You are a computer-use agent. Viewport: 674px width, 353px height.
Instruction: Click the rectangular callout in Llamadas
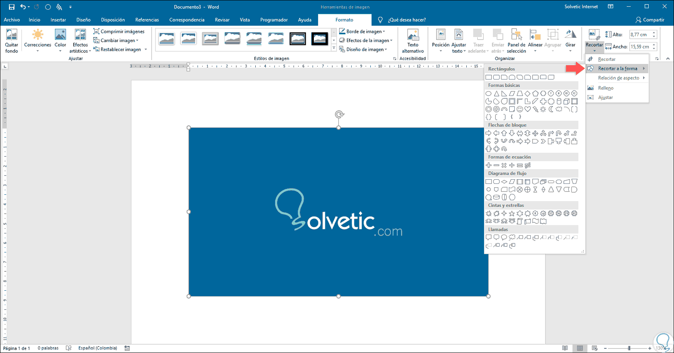click(x=489, y=238)
